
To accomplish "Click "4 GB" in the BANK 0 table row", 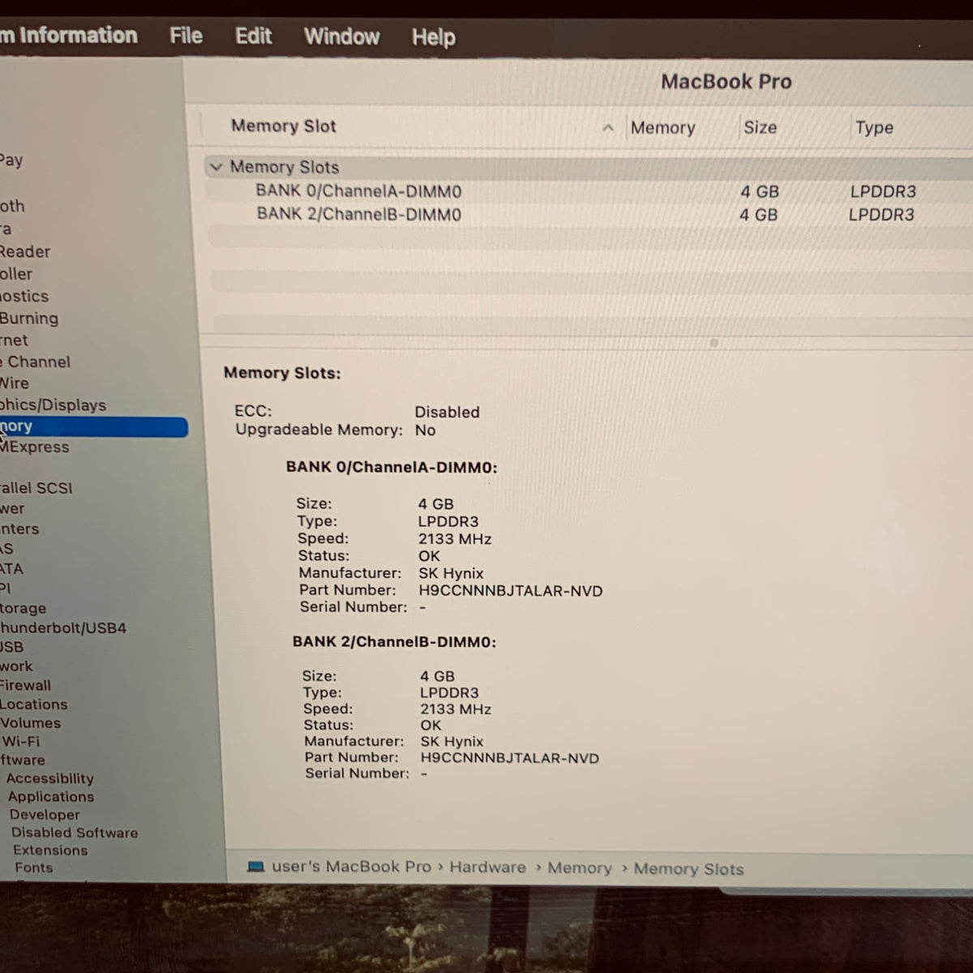I will (759, 192).
